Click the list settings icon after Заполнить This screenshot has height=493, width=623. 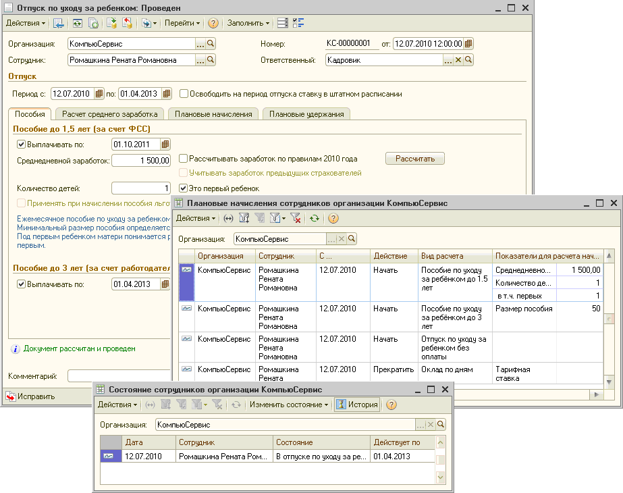(x=283, y=23)
